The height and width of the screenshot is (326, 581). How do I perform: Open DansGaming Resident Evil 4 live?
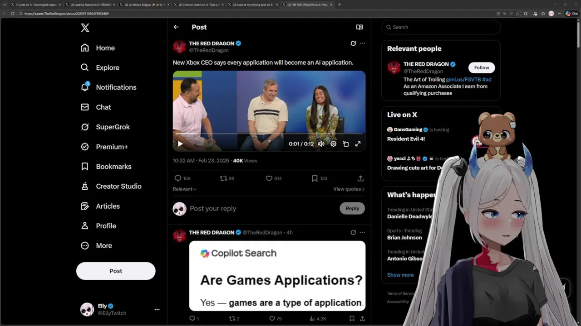click(418, 134)
